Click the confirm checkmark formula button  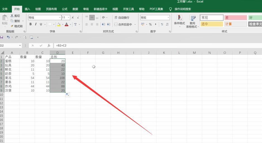(41, 45)
